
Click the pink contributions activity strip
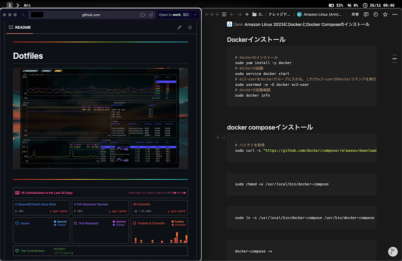(x=156, y=193)
